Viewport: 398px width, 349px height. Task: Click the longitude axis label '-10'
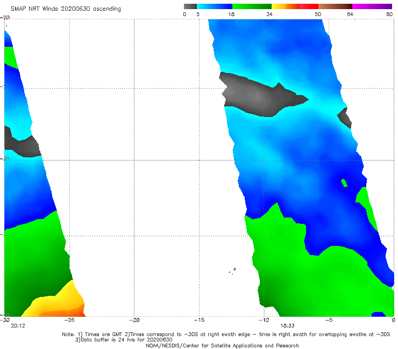point(264,320)
